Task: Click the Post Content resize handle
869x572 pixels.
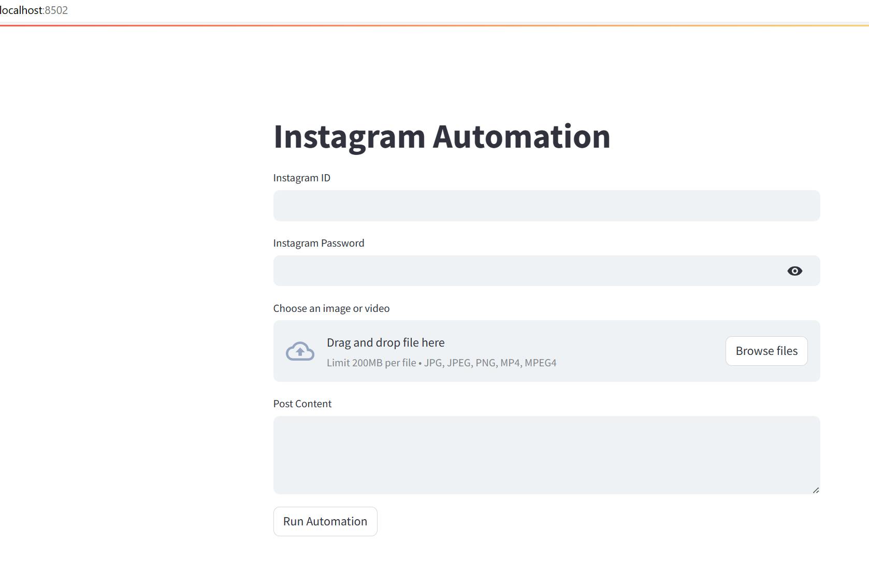Action: [x=816, y=490]
